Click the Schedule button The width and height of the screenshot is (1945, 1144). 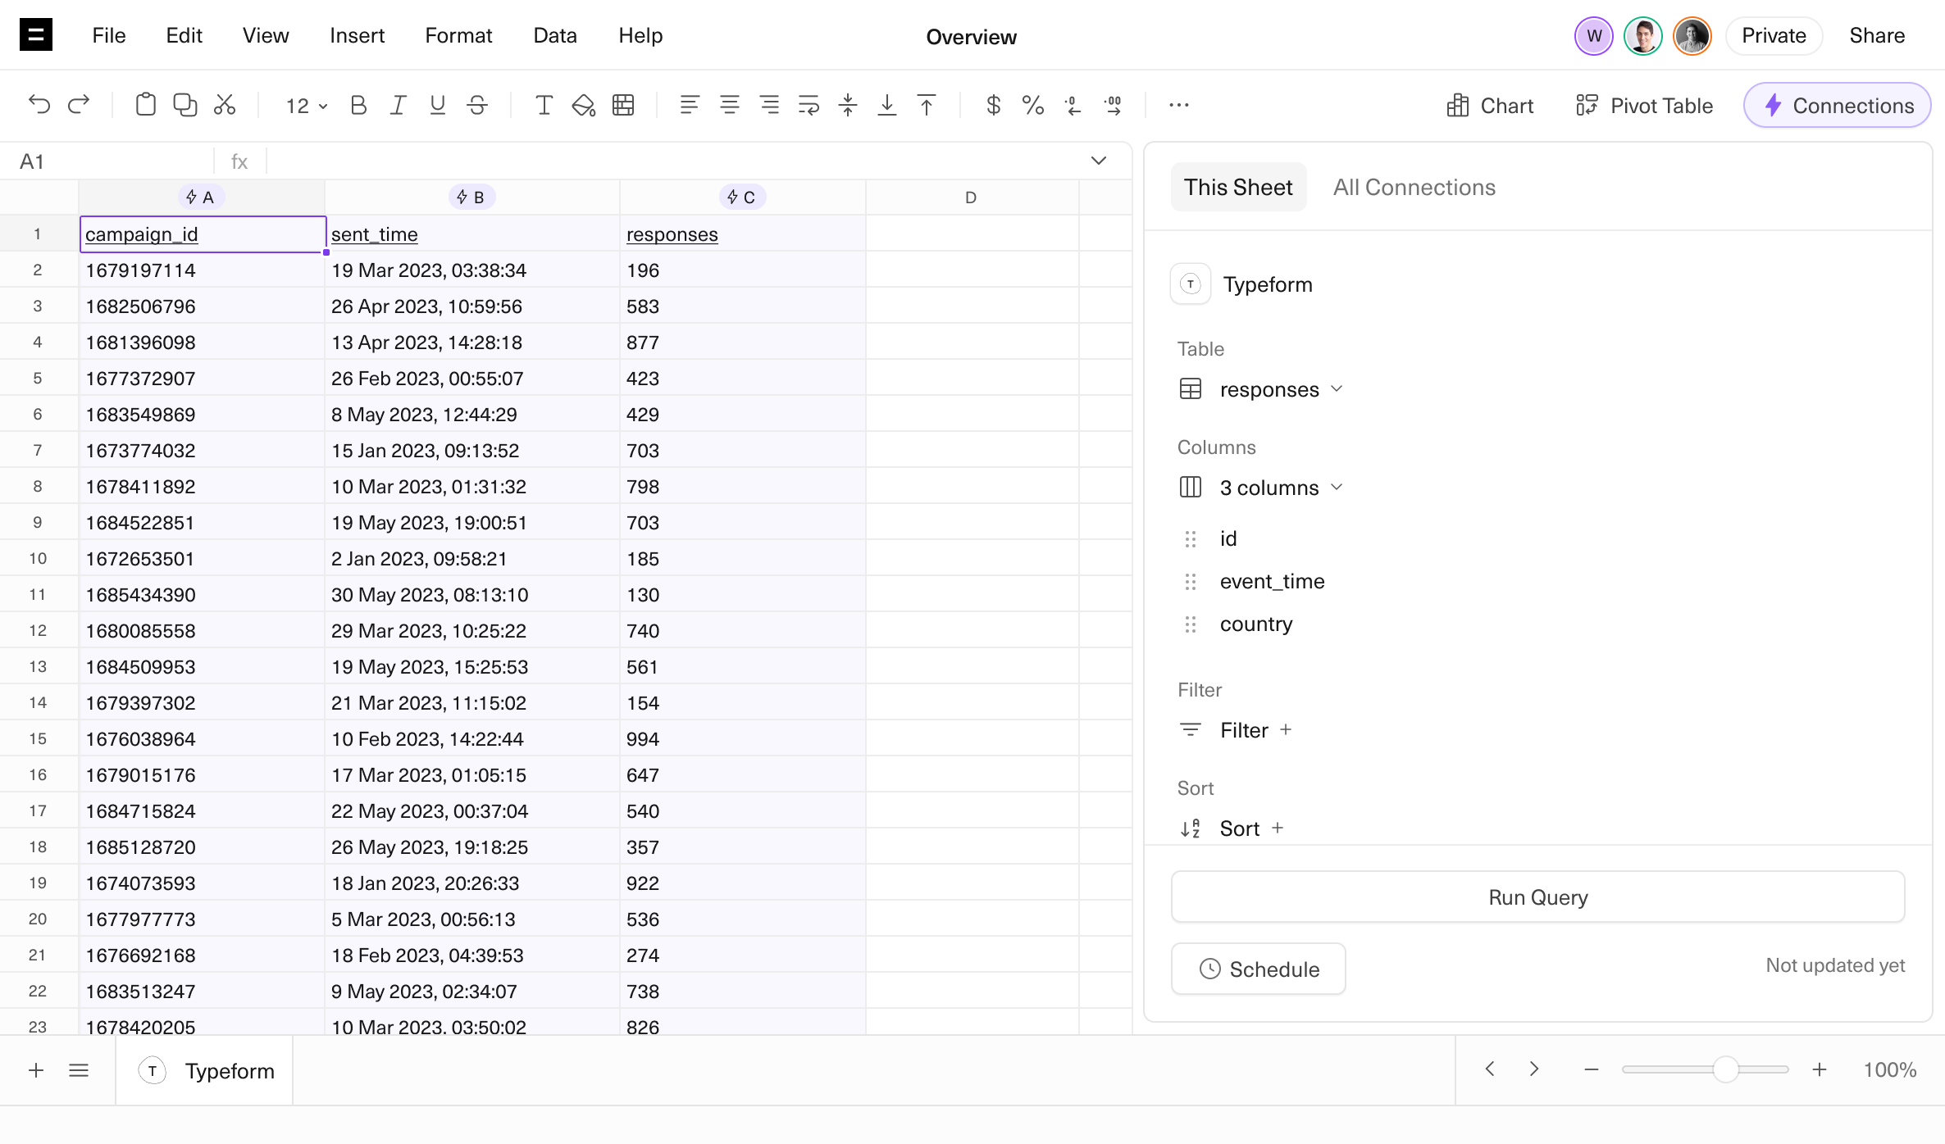tap(1259, 969)
